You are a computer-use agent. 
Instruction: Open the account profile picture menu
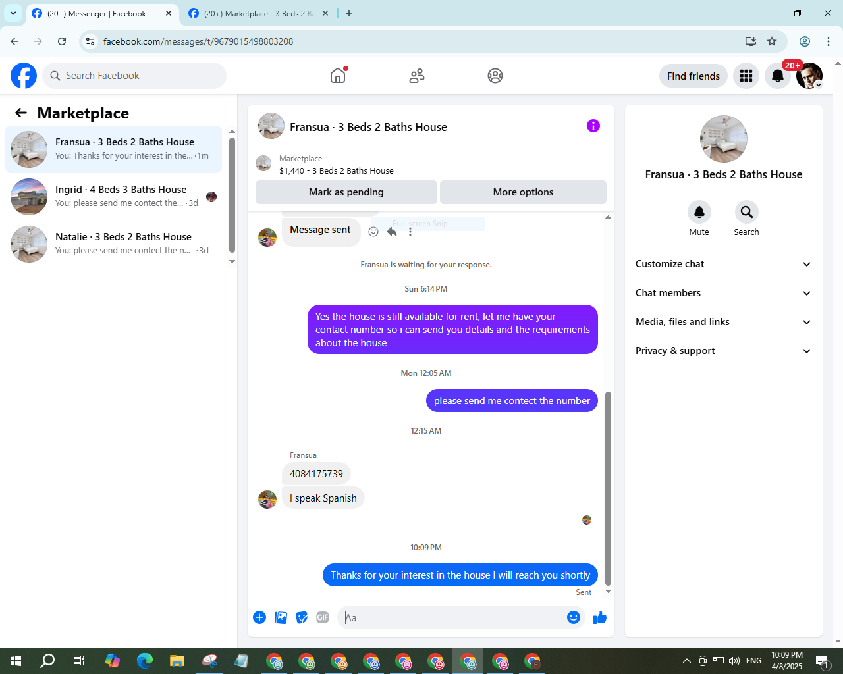point(809,76)
